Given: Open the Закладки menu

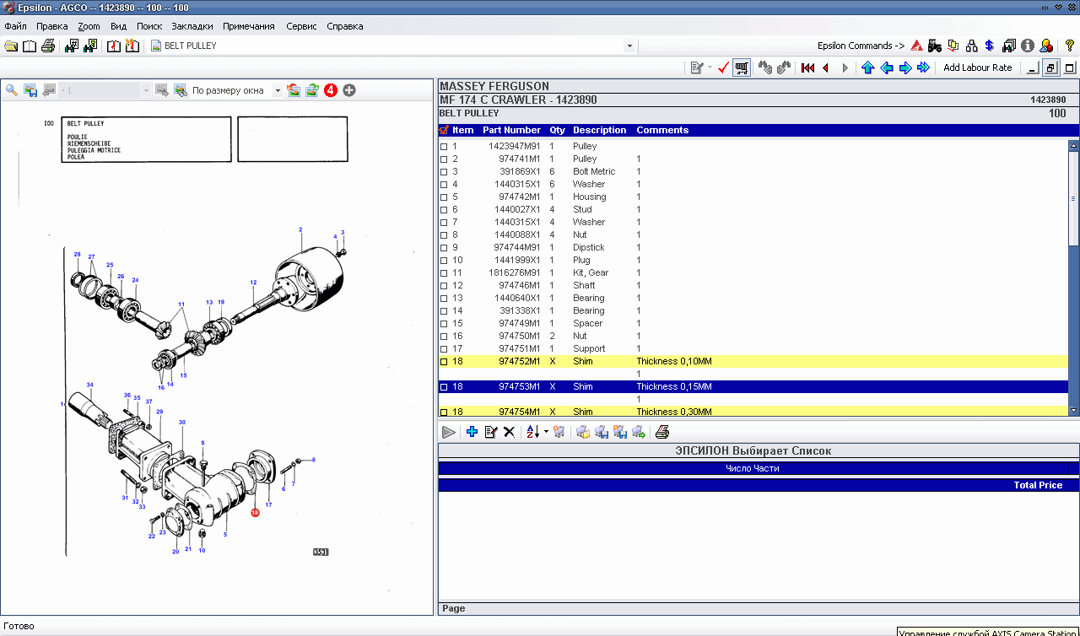Looking at the screenshot, I should [x=192, y=26].
